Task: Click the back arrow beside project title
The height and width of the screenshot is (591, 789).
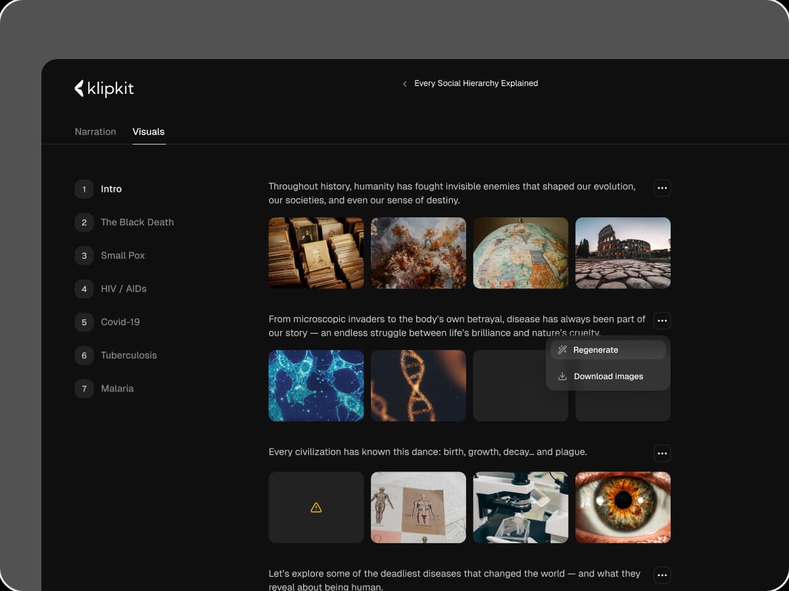Action: coord(404,83)
